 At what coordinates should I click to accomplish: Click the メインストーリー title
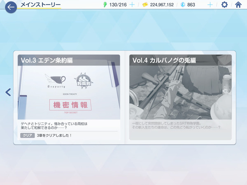click(x=41, y=5)
